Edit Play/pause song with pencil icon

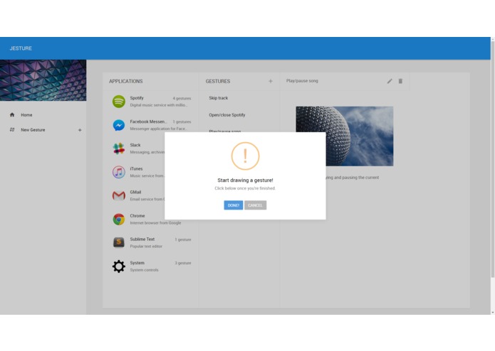[x=390, y=81]
